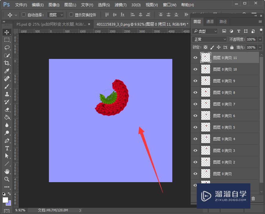Open the layers panel flyout menu

pyautogui.click(x=260, y=22)
